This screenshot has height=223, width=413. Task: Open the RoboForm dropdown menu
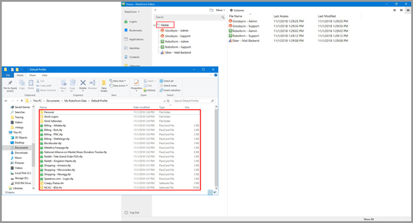point(132,12)
